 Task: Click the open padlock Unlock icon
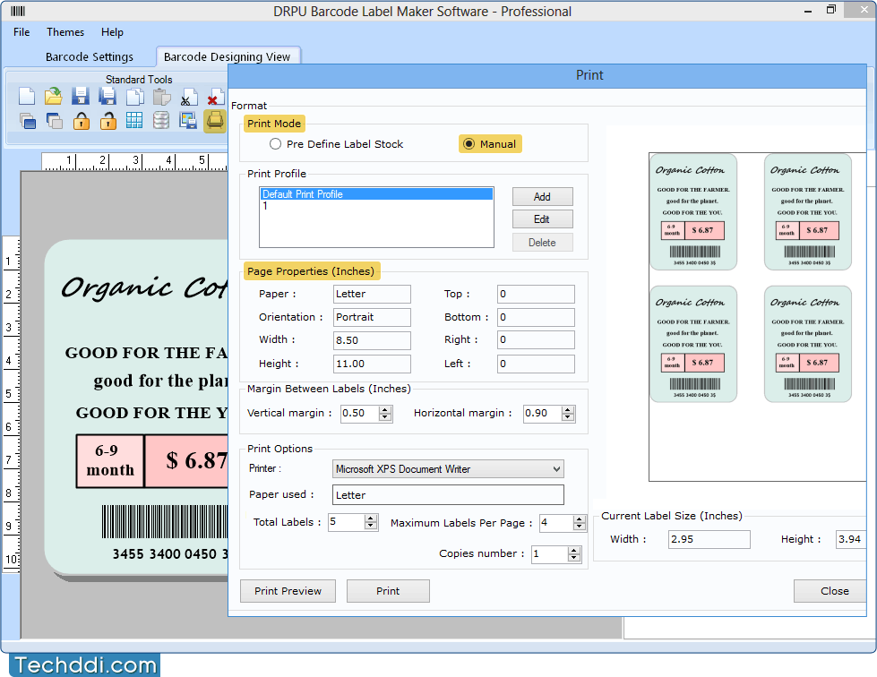coord(108,120)
